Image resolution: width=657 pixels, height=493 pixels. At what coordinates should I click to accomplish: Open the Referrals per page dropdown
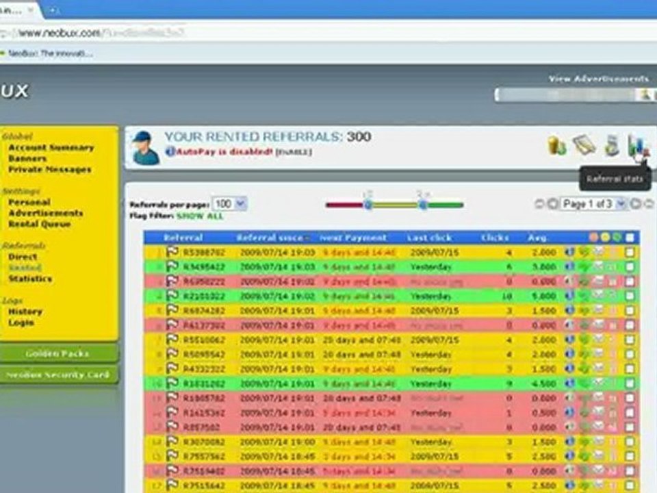(x=230, y=204)
